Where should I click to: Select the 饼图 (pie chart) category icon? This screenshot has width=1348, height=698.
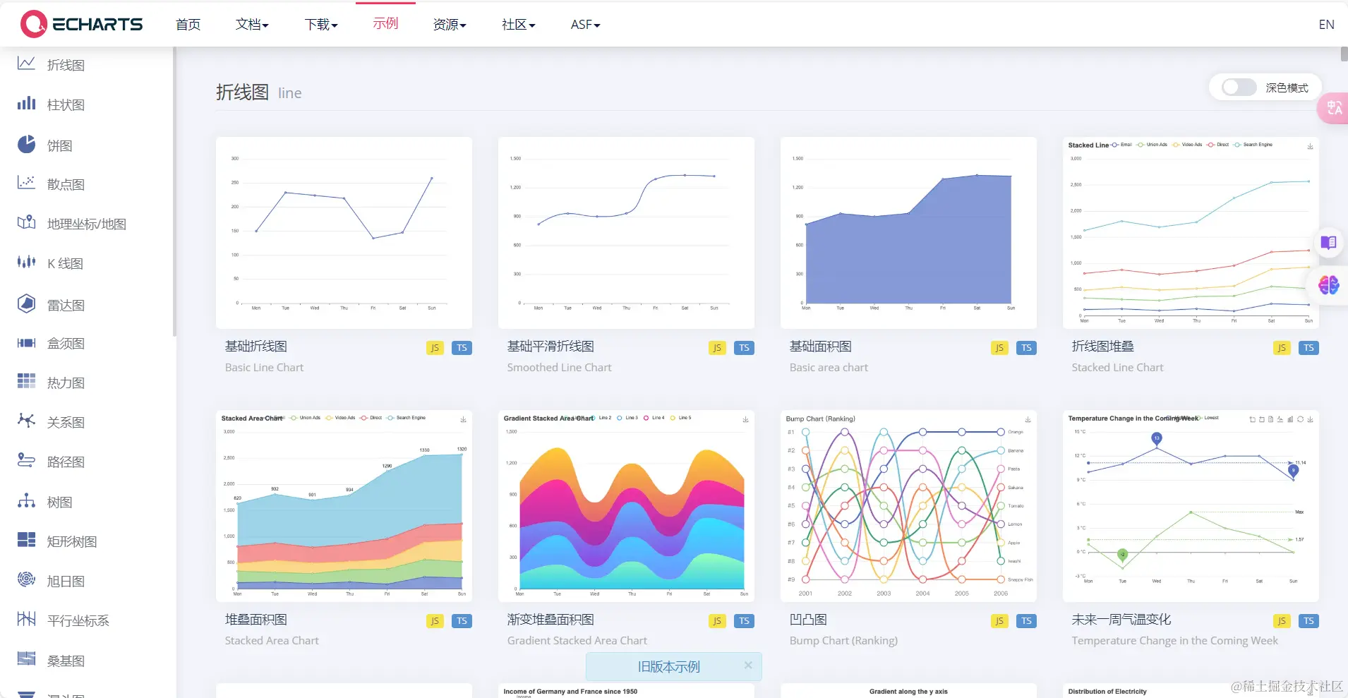[x=25, y=144]
